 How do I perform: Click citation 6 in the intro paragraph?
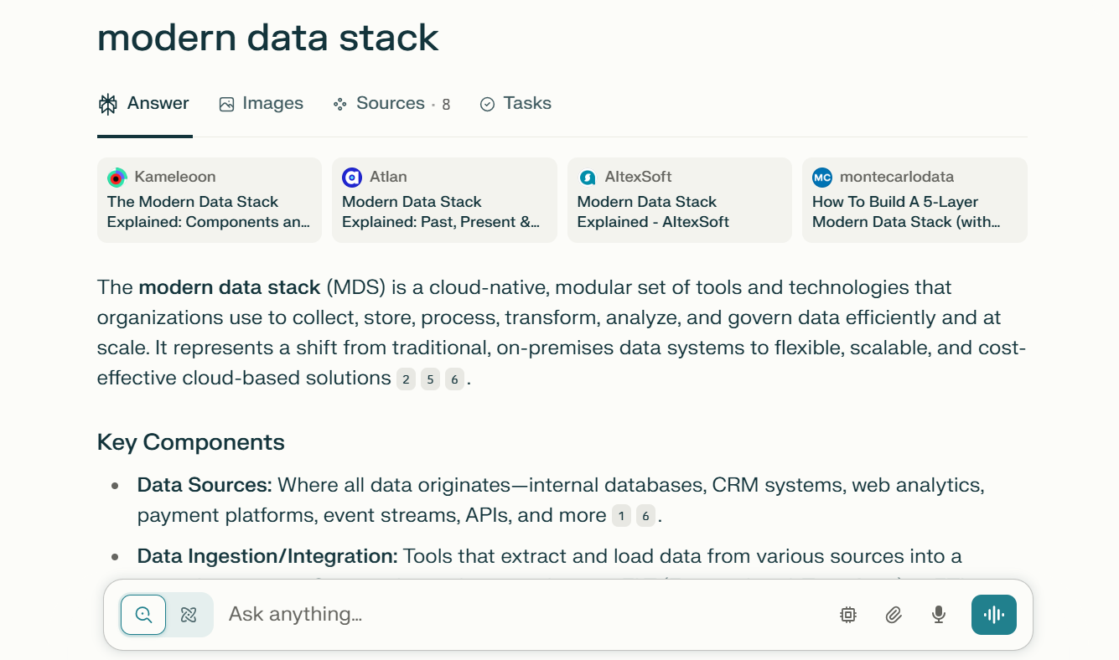[x=454, y=379]
